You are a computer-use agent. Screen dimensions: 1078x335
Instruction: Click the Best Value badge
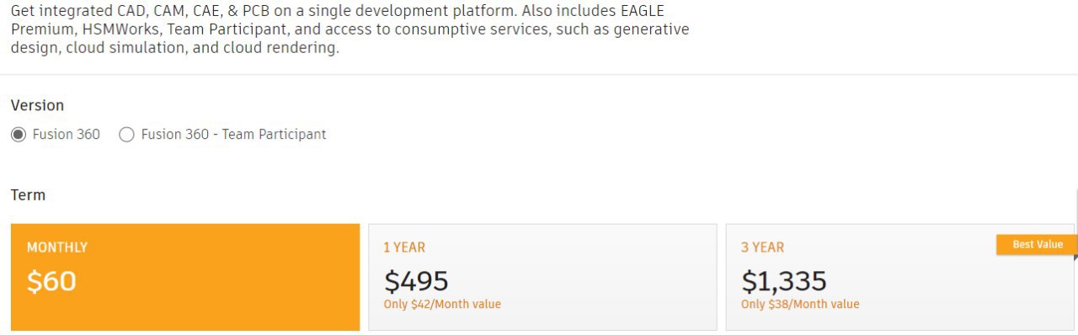click(x=1037, y=244)
